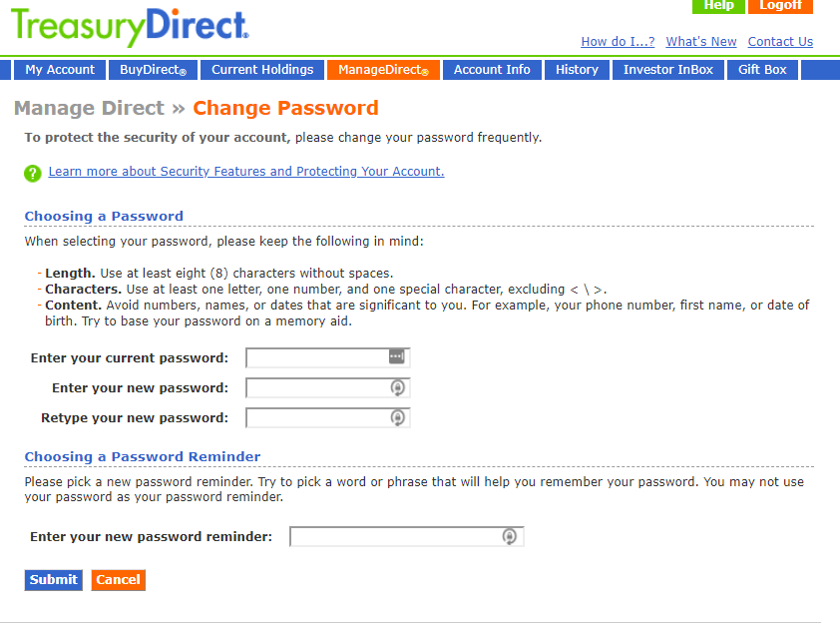The height and width of the screenshot is (625, 840).
Task: Go to Account Info tab
Action: click(x=492, y=70)
